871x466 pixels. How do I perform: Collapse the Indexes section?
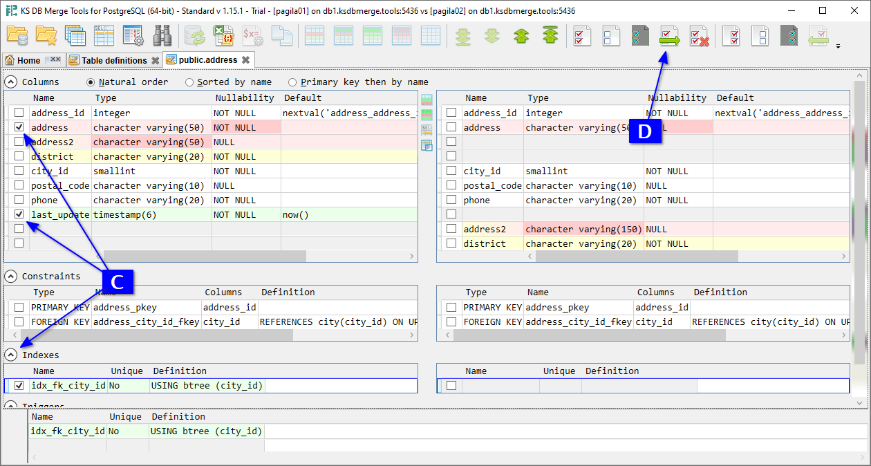click(x=11, y=355)
